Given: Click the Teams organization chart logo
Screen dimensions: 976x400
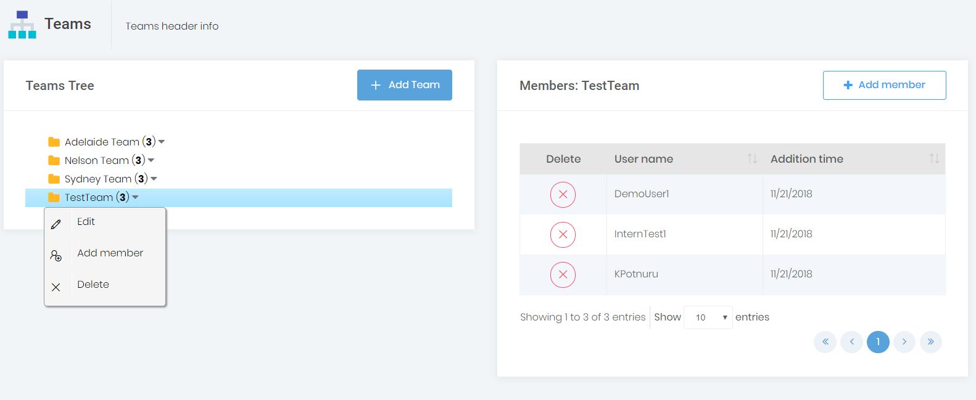Looking at the screenshot, I should pos(22,25).
